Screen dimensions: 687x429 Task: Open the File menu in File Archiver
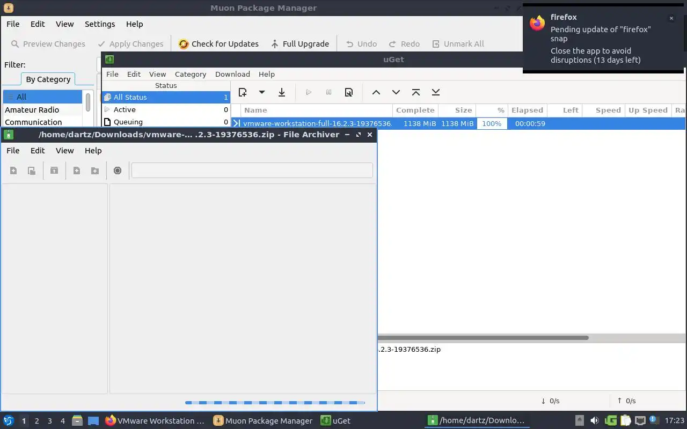(x=13, y=151)
